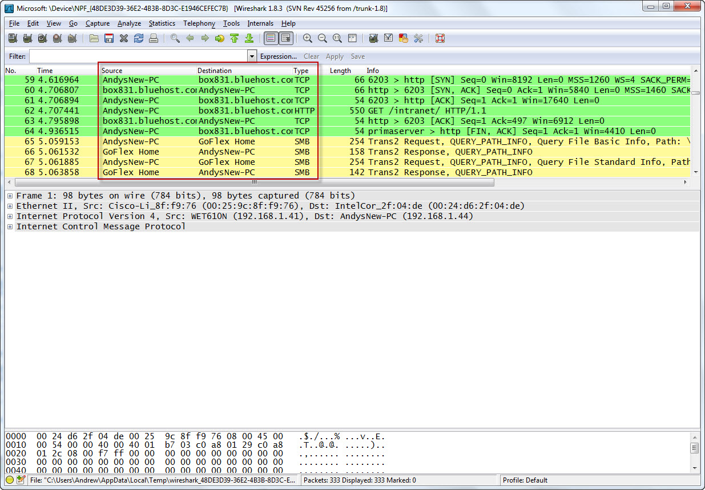Open the Analyze menu
This screenshot has width=705, height=490.
tap(129, 23)
